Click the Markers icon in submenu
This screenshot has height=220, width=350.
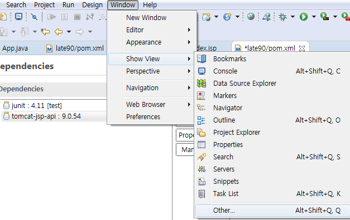coord(202,96)
